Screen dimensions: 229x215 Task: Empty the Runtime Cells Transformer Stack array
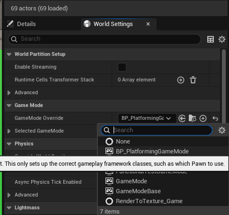193,80
